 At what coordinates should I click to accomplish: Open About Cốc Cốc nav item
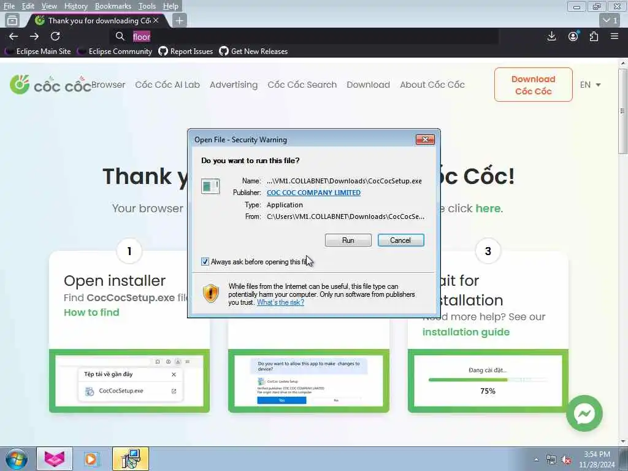coord(432,85)
